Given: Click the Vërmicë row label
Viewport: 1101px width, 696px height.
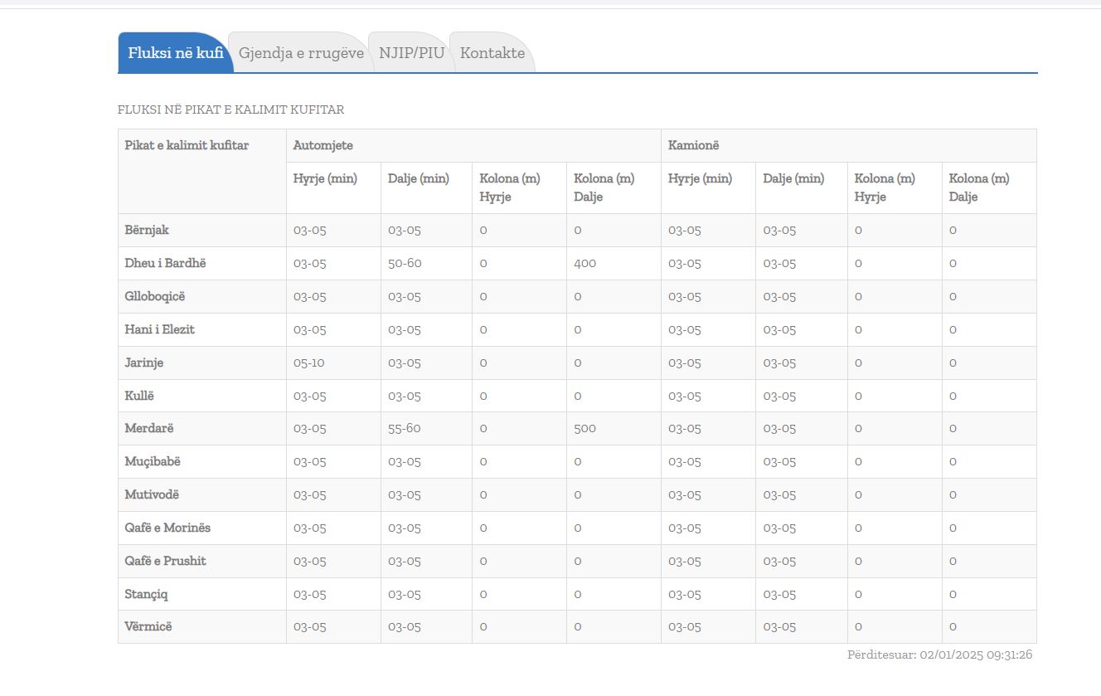Looking at the screenshot, I should 148,626.
